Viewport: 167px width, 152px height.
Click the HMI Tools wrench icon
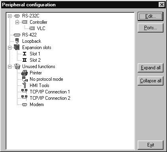[x=25, y=85]
